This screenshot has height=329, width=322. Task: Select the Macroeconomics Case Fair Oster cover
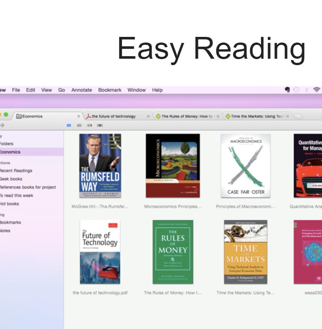[x=246, y=166]
